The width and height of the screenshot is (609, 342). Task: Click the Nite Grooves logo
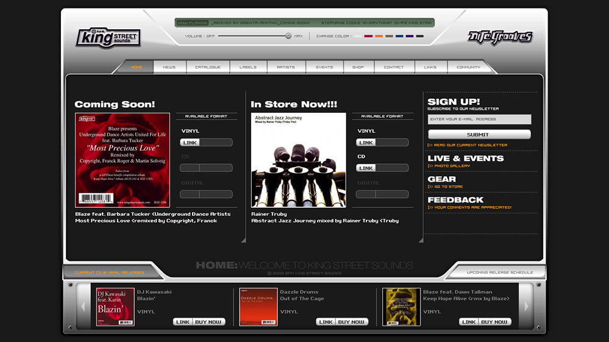coord(500,37)
